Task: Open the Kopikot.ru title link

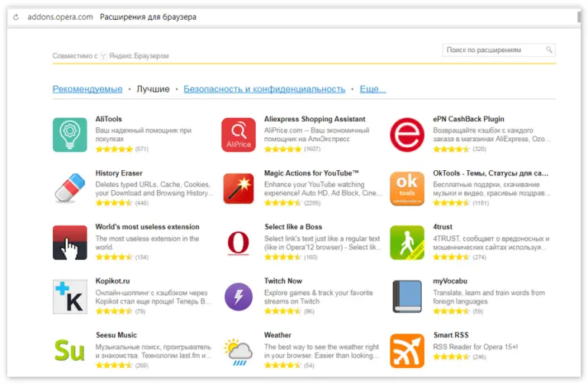Action: (113, 281)
